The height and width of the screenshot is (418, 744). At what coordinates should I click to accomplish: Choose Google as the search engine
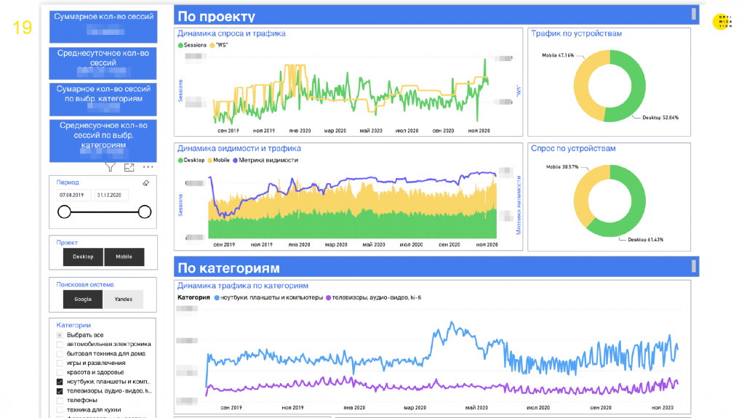point(83,299)
